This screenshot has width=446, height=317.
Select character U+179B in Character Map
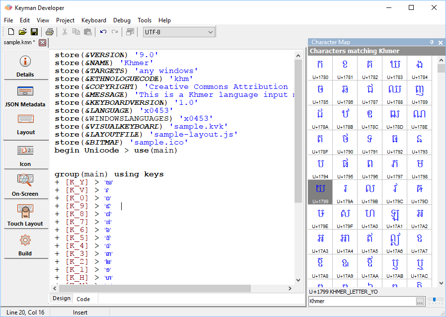coord(370,192)
